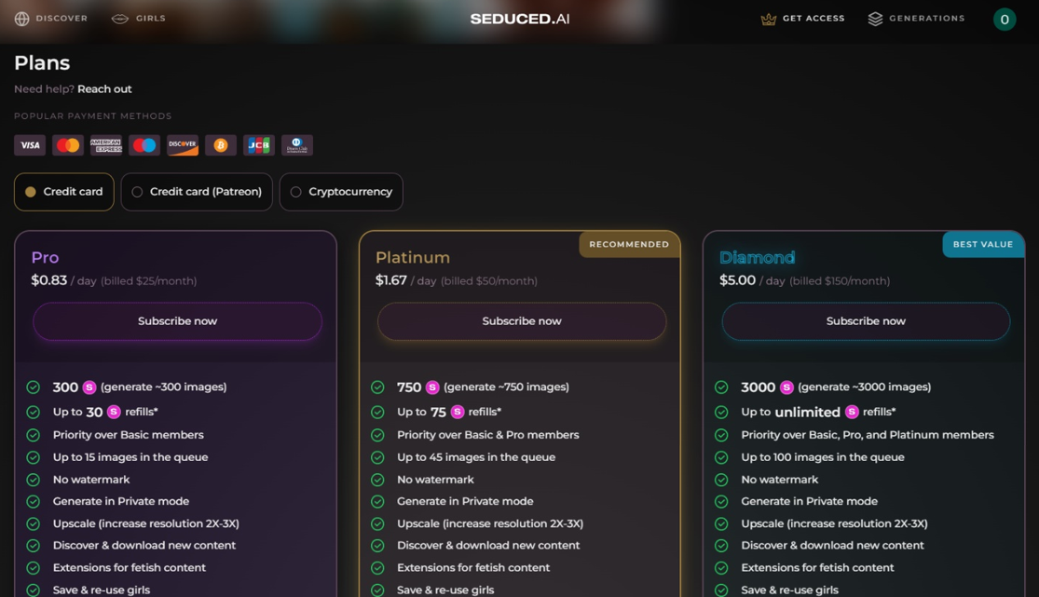
Task: Open the green credits balance badge
Action: [x=1005, y=20]
